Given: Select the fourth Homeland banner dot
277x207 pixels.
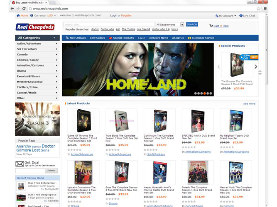Looking at the screenshot, I should pyautogui.click(x=205, y=94).
